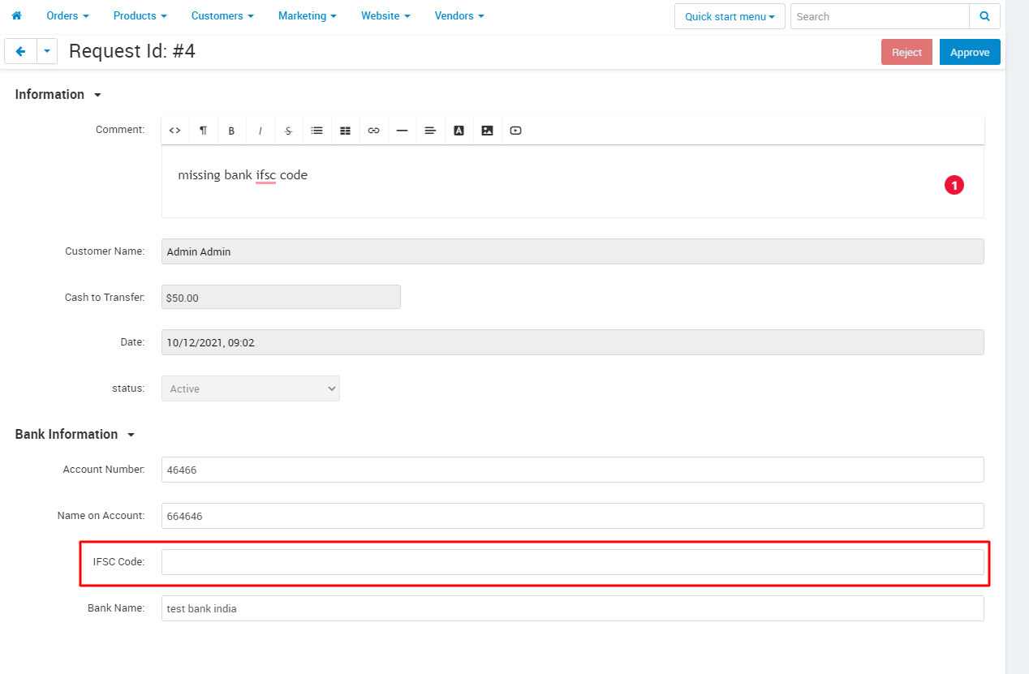
Task: Insert a link in the comment editor
Action: 373,131
